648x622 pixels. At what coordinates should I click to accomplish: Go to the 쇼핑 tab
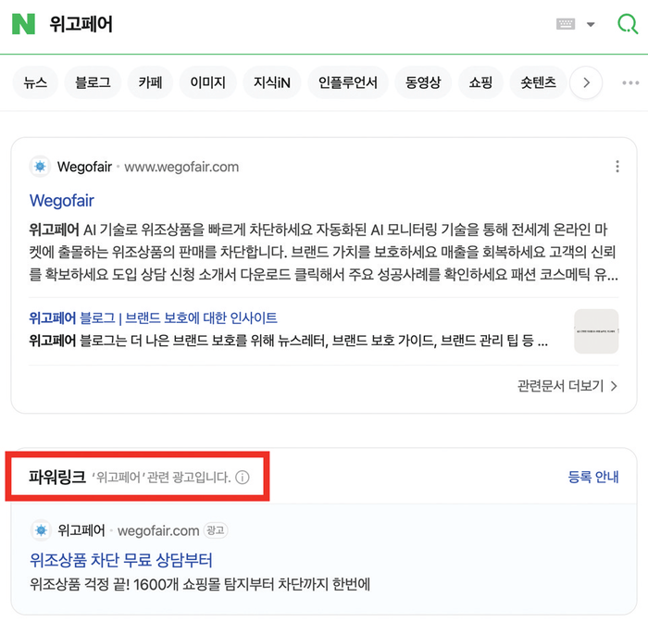[x=480, y=83]
